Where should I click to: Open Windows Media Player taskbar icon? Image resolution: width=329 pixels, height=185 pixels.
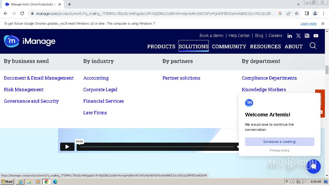pyautogui.click(x=38, y=182)
